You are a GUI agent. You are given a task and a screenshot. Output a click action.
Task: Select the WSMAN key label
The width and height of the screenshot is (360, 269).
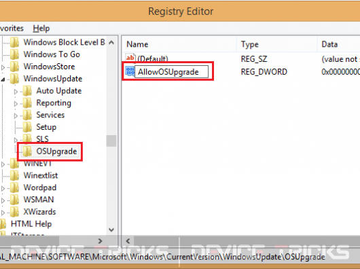pos(39,200)
